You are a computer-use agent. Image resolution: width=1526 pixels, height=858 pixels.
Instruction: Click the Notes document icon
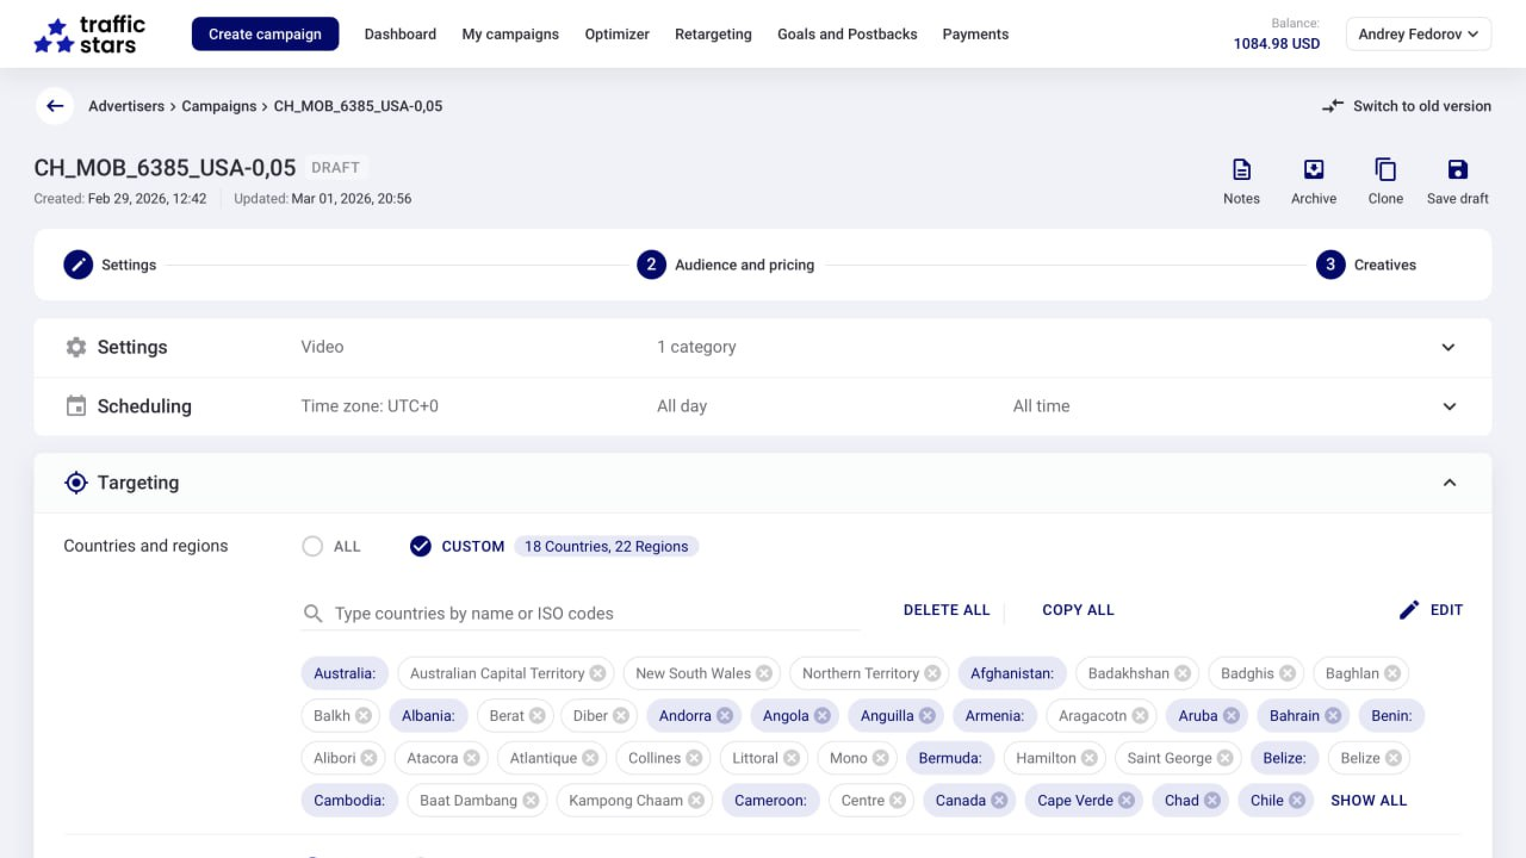1241,170
